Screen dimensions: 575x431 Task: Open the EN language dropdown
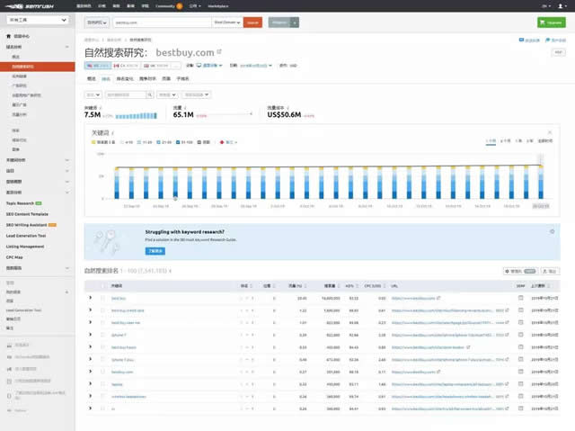pyautogui.click(x=547, y=5)
